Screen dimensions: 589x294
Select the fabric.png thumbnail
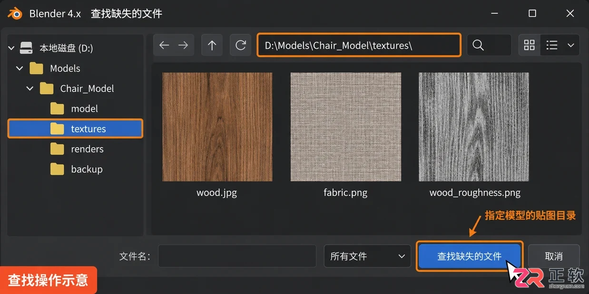346,127
